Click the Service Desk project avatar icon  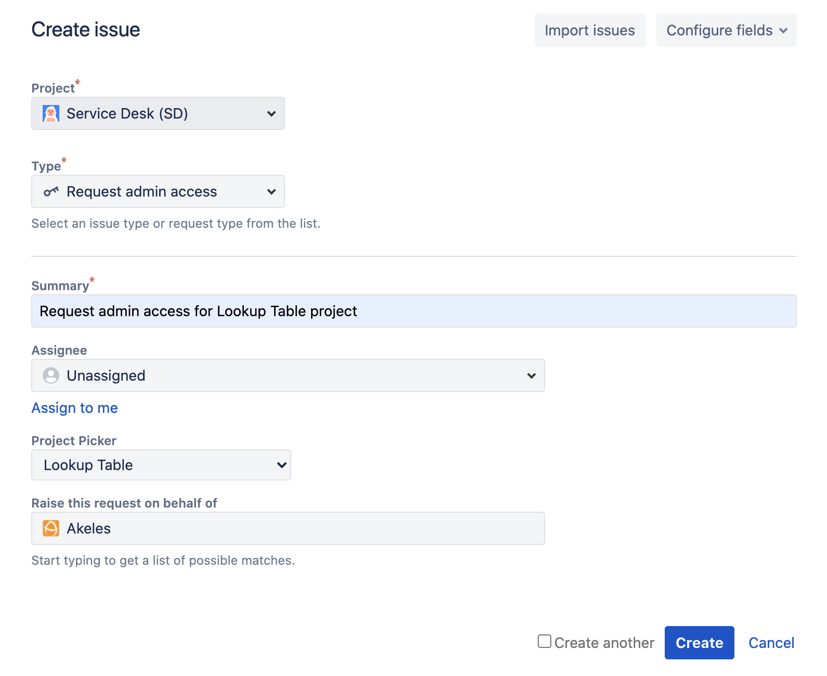click(51, 113)
